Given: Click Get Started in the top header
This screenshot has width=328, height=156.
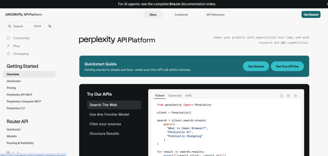Looking at the screenshot, I should pyautogui.click(x=311, y=14).
